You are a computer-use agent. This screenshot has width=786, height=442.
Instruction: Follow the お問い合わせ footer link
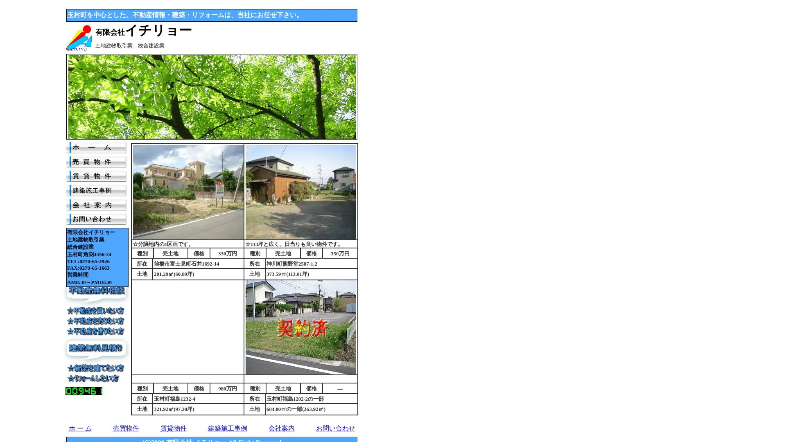[336, 428]
